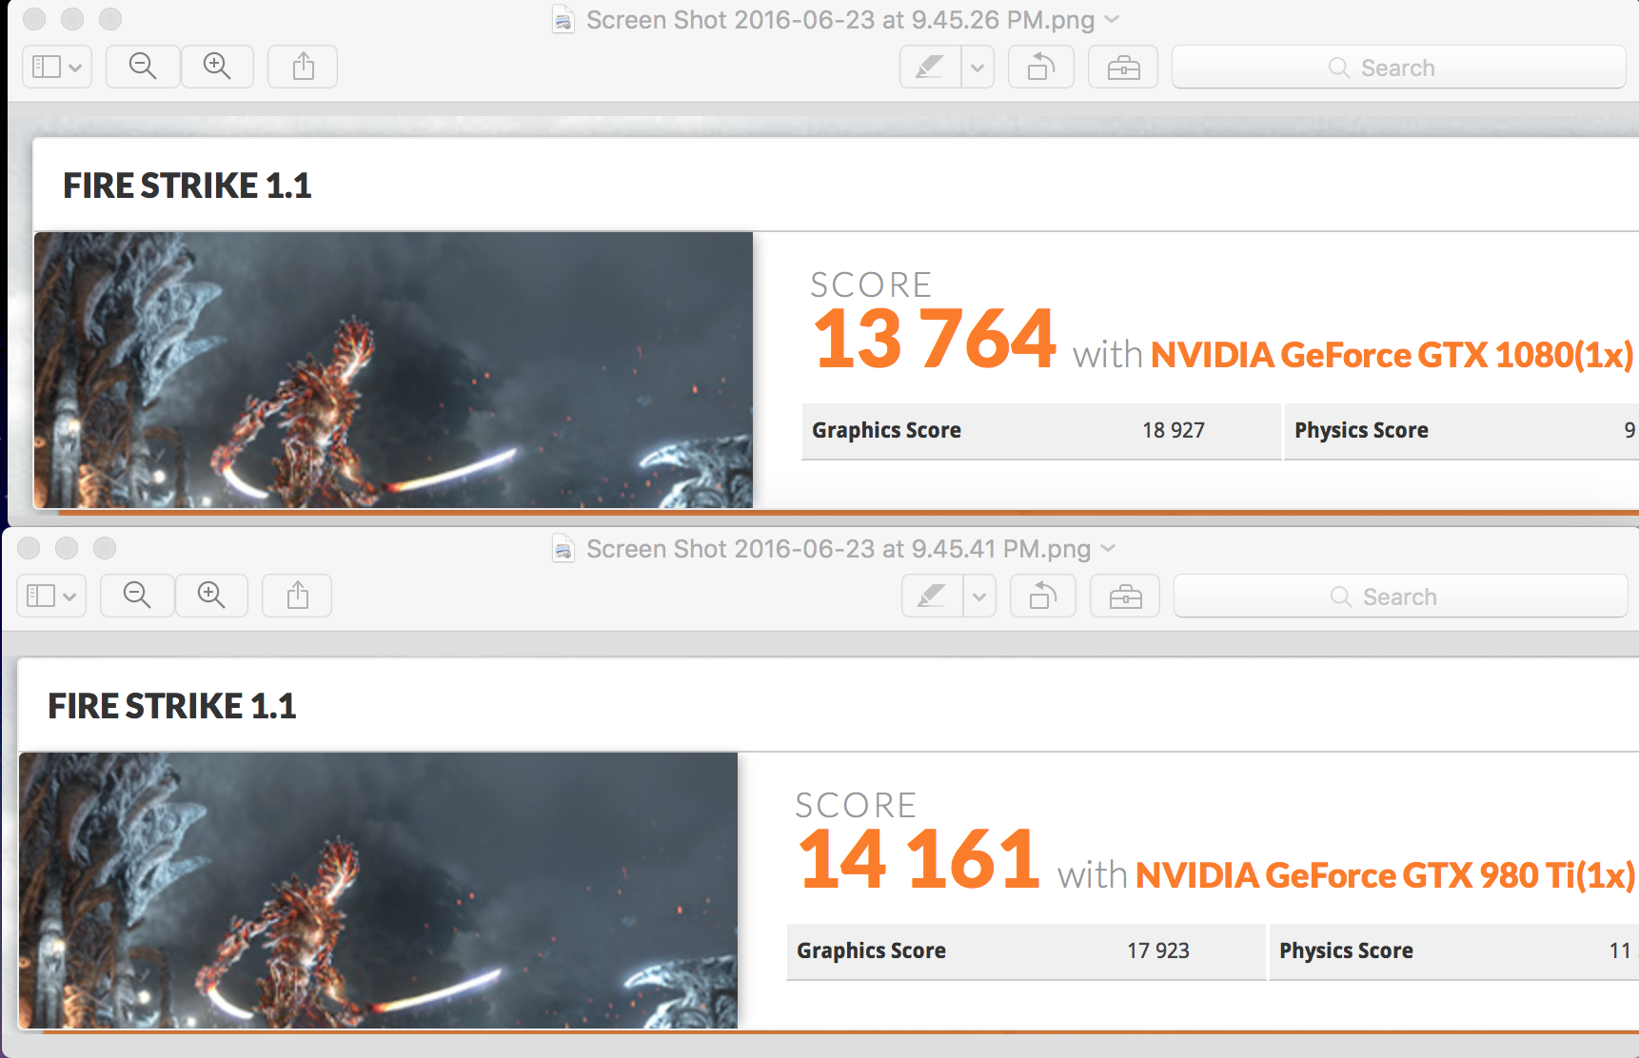1639x1058 pixels.
Task: Click Fire Strike image in bottom window
Action: [x=378, y=891]
